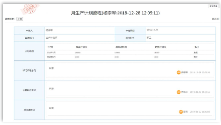Click the 焊网 remark cell

click(195, 57)
